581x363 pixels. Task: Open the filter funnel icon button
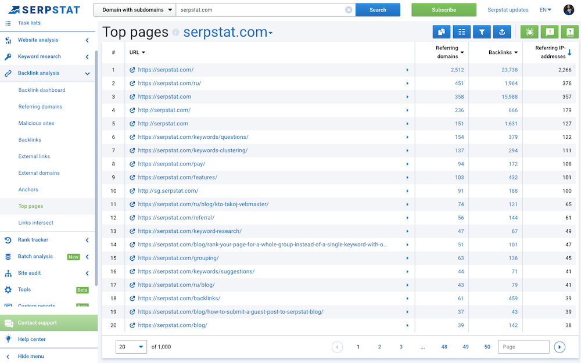click(482, 32)
